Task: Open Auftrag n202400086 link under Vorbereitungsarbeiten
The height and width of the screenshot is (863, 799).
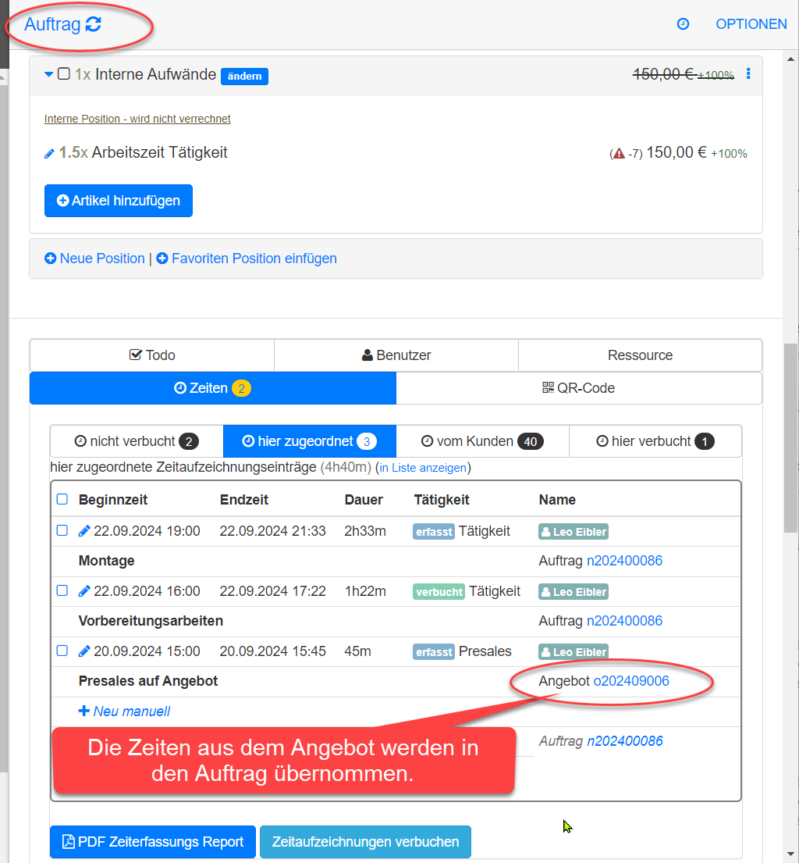Action: pyautogui.click(x=624, y=621)
